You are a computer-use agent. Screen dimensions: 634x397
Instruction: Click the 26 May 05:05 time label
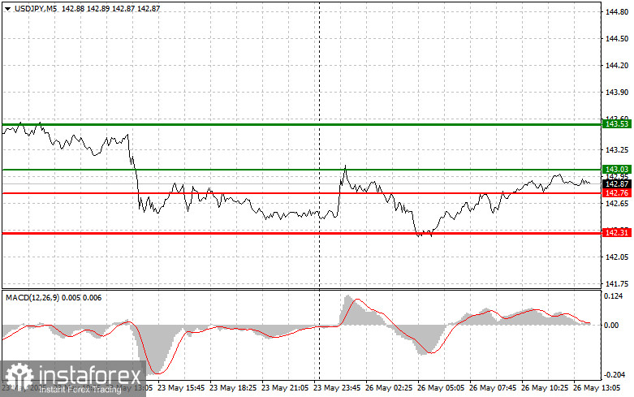click(x=441, y=388)
